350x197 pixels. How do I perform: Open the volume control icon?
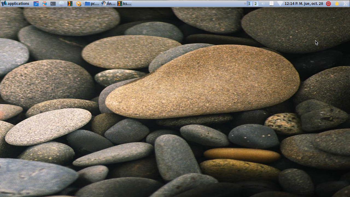click(x=263, y=4)
